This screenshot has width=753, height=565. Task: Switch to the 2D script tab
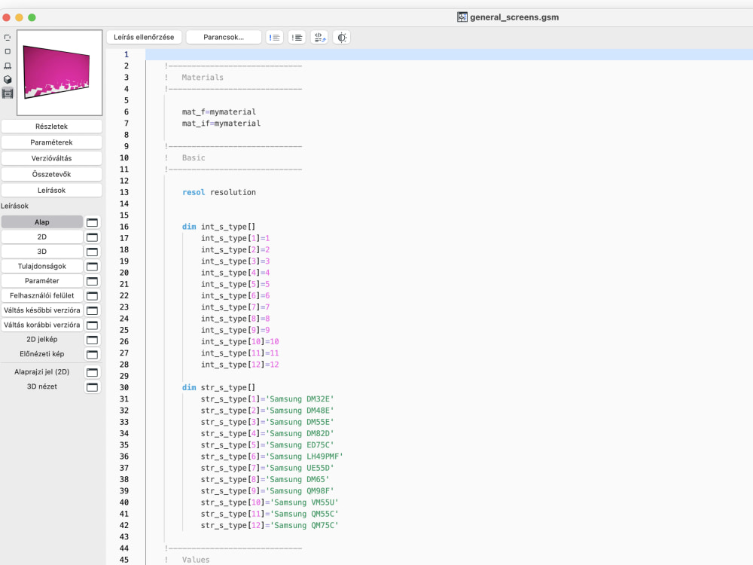[41, 237]
